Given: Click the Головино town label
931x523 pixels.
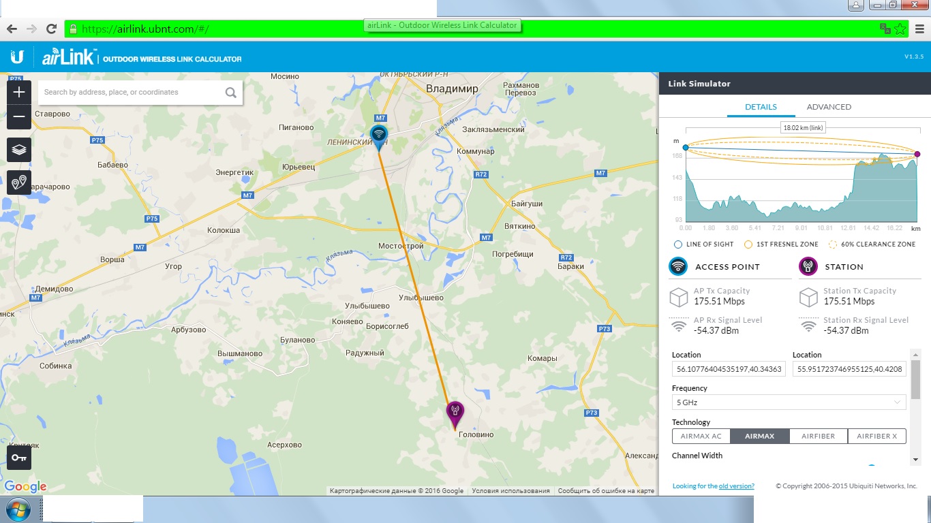Looking at the screenshot, I should point(476,434).
